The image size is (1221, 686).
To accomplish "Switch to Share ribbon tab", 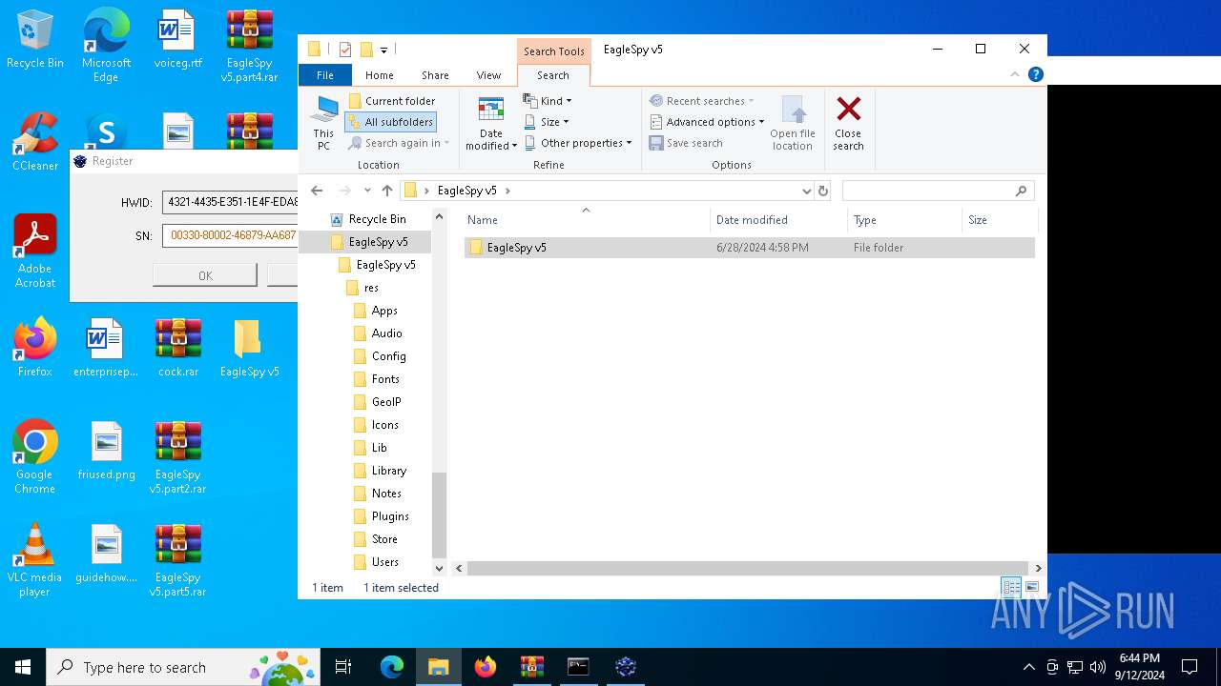I will [x=435, y=75].
